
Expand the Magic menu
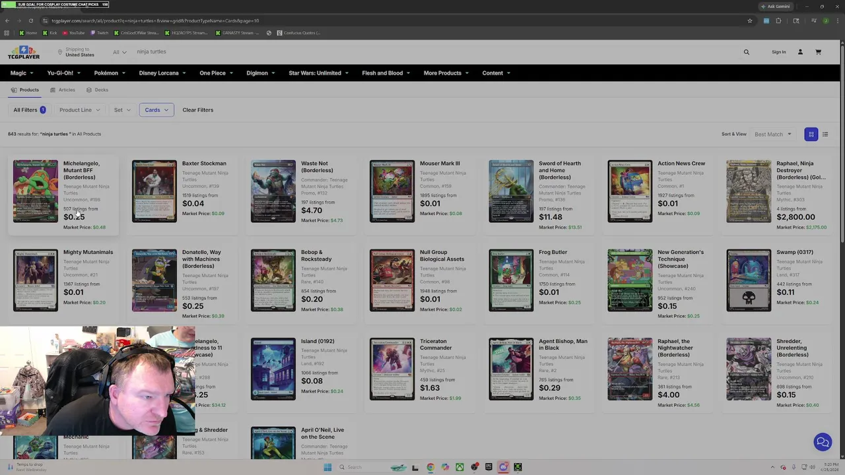pyautogui.click(x=21, y=73)
